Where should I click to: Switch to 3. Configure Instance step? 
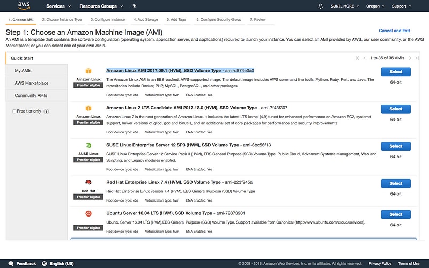[x=108, y=20]
